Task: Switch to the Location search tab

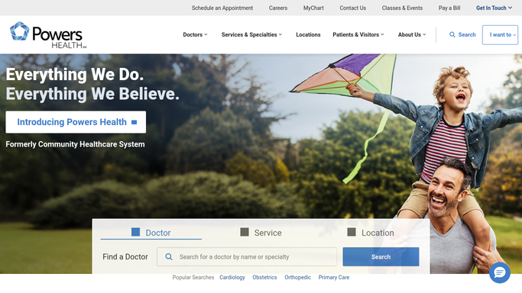Action: pos(371,233)
